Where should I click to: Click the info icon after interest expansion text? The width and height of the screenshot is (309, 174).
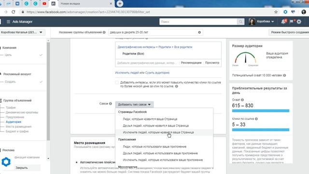pos(177,86)
